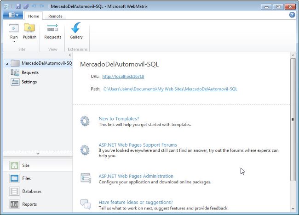Click the vertical scrollbar thumb
The width and height of the screenshot is (299, 215).
tap(293, 120)
